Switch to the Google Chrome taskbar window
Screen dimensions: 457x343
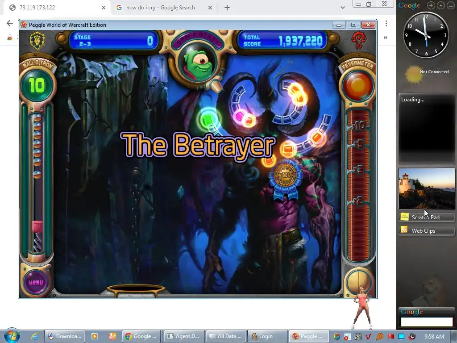point(141,336)
